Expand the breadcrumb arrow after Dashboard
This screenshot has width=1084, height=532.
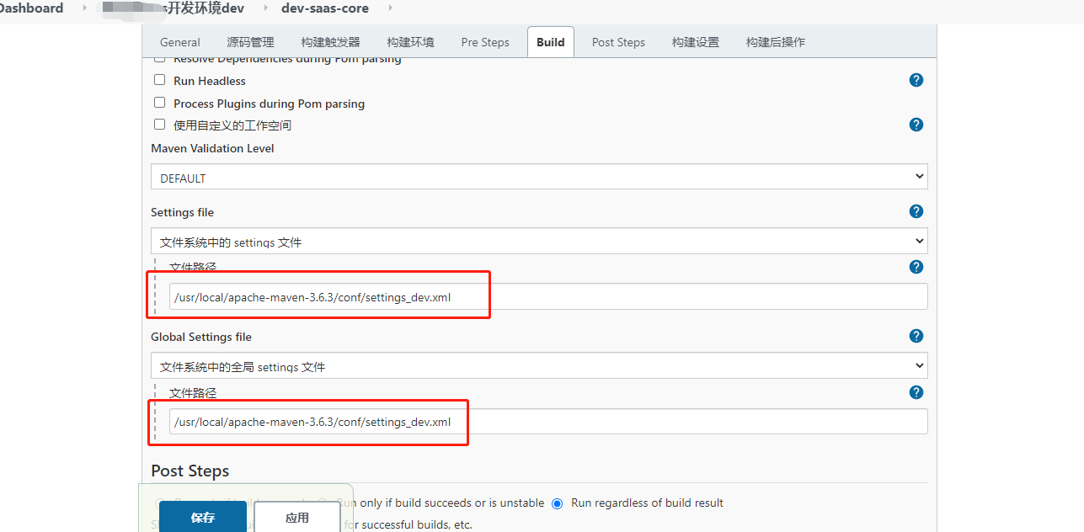[x=84, y=8]
